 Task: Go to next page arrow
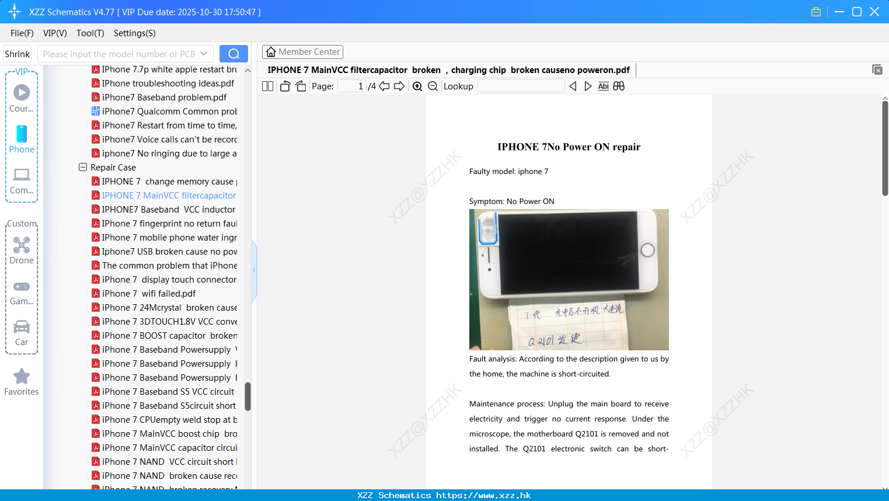(399, 86)
